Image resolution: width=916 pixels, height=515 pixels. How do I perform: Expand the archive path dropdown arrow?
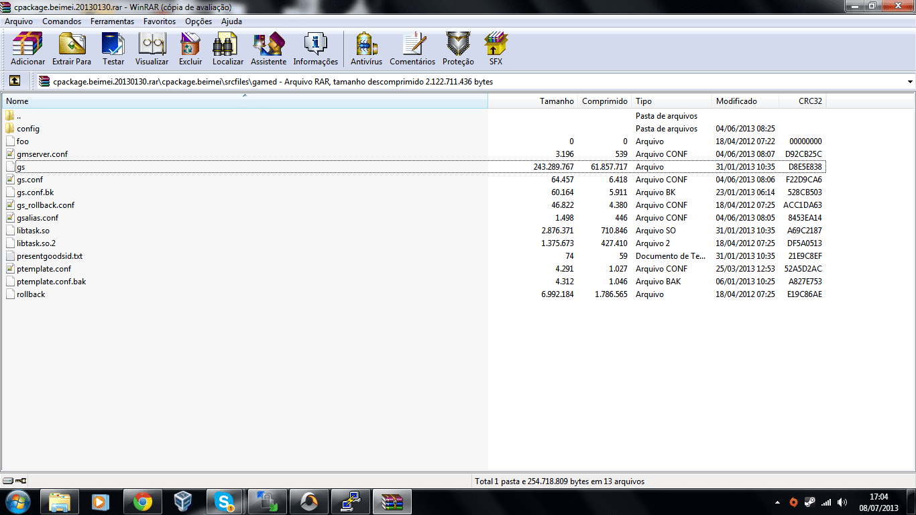pos(910,81)
